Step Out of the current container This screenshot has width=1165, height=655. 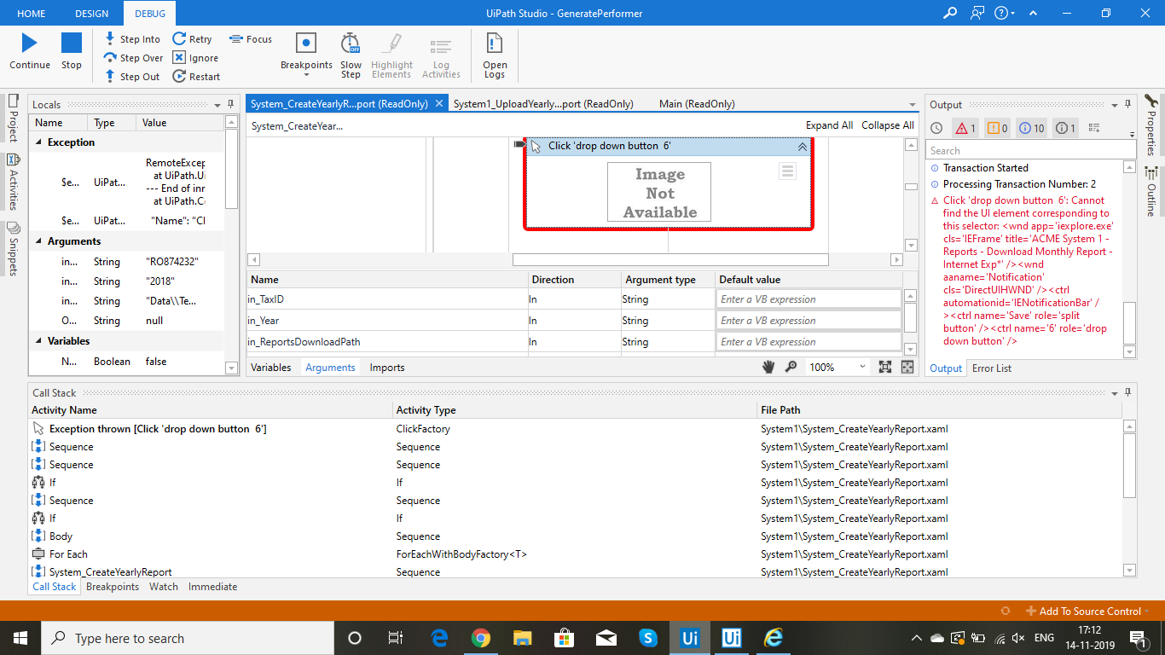[x=132, y=77]
